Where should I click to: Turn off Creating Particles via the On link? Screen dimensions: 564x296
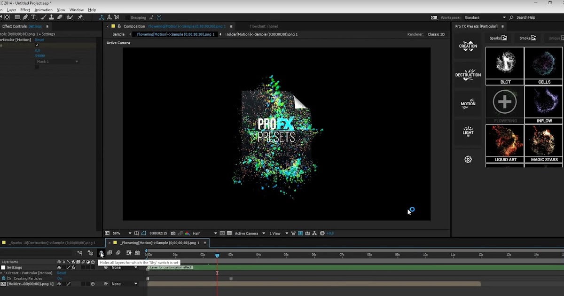click(60, 278)
